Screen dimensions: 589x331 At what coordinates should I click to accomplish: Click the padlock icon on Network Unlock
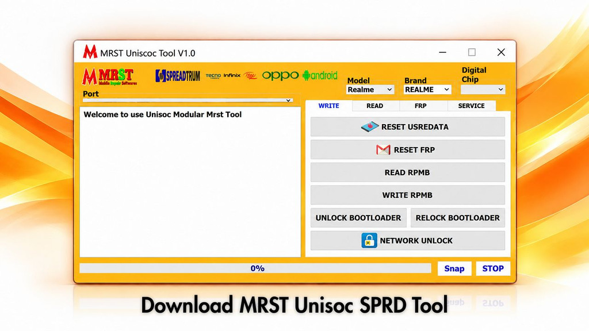click(369, 241)
